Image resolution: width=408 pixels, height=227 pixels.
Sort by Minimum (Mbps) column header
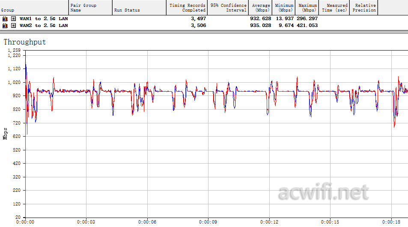(x=283, y=8)
